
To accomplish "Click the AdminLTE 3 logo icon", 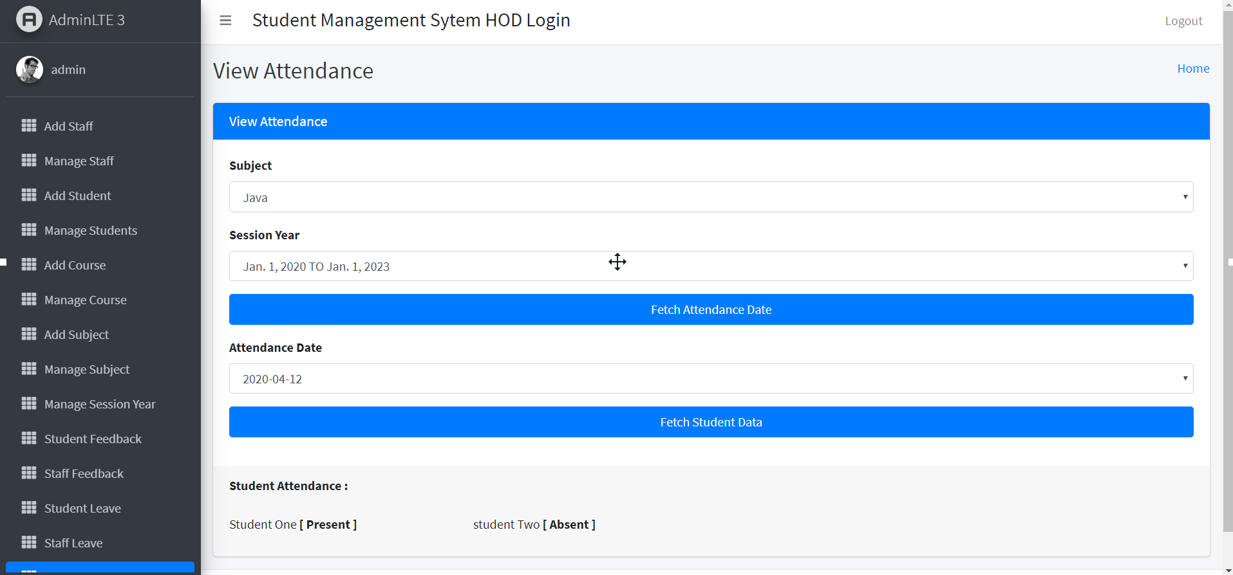I will (x=29, y=19).
